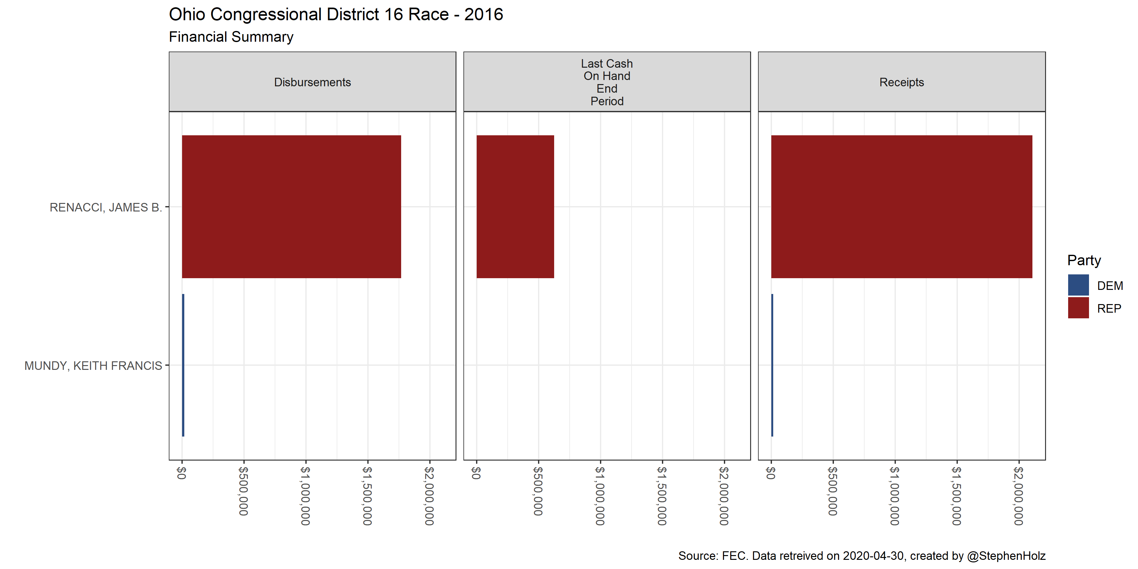Click Renacci's red Cash On Hand bar

(x=515, y=206)
